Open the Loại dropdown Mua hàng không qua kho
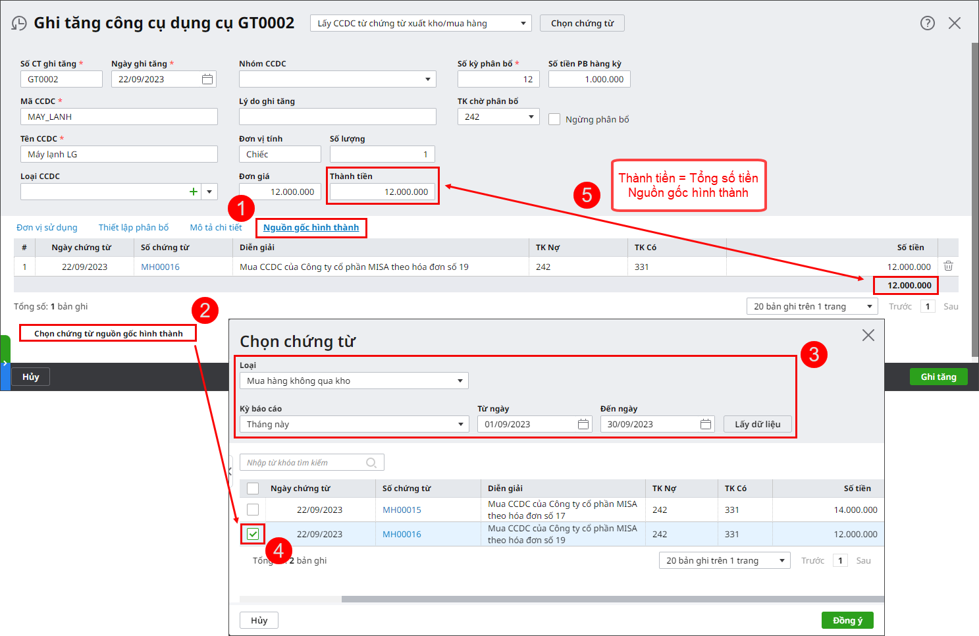The width and height of the screenshot is (979, 636). pyautogui.click(x=460, y=381)
